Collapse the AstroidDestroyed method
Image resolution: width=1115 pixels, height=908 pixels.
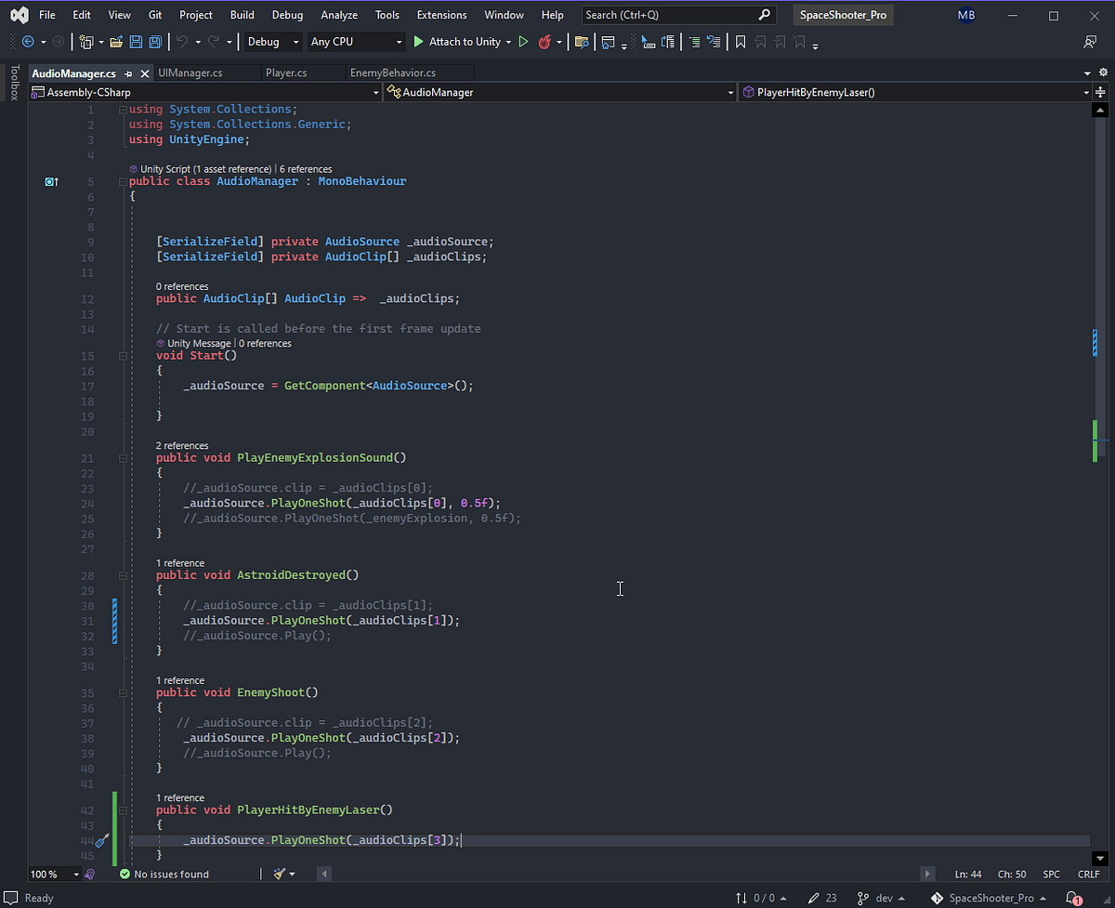[x=123, y=575]
